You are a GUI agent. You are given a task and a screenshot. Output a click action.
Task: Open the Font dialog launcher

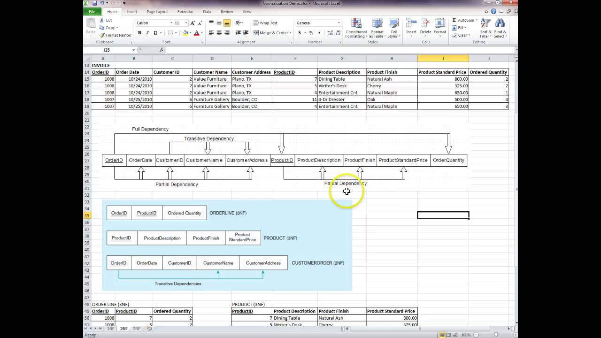202,42
